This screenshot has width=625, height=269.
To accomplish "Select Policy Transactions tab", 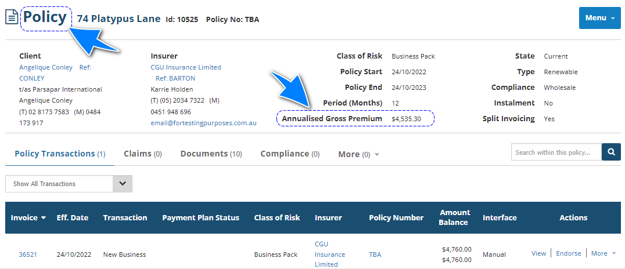I will 60,154.
